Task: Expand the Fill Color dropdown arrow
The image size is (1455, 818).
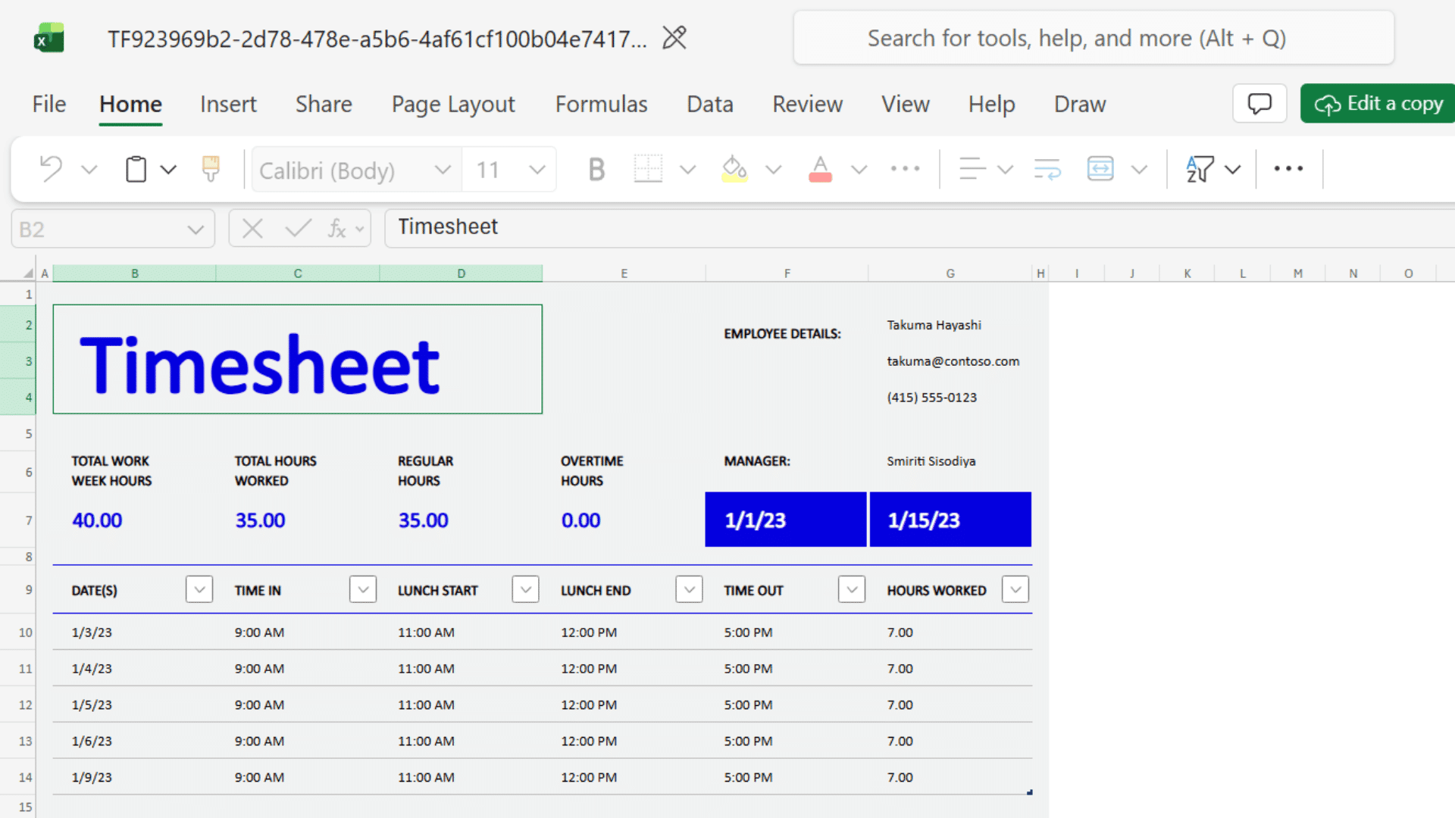Action: click(773, 169)
